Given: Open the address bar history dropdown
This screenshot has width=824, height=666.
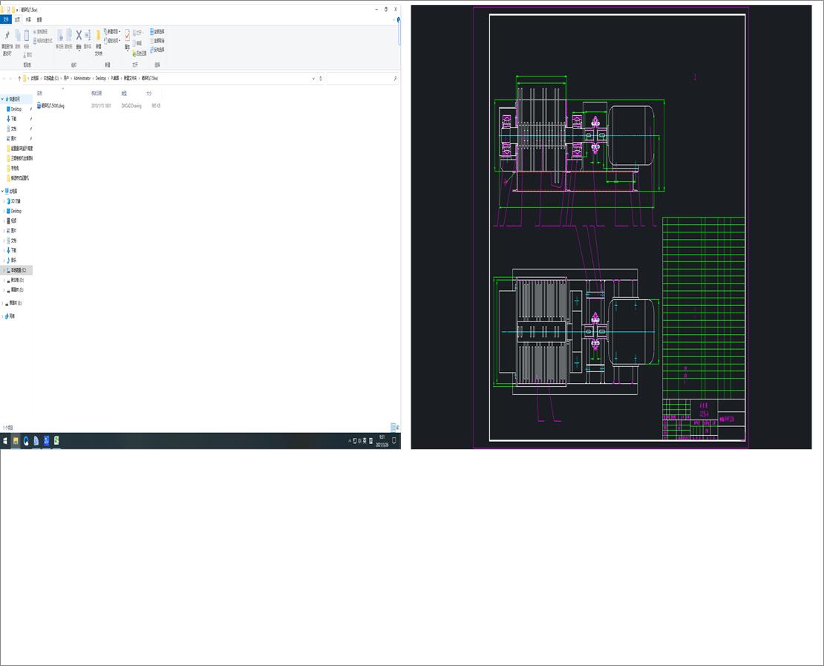Looking at the screenshot, I should (313, 78).
